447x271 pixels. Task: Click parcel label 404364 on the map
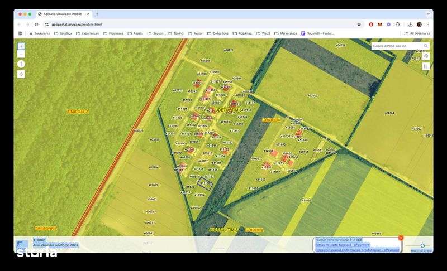pyautogui.click(x=389, y=113)
